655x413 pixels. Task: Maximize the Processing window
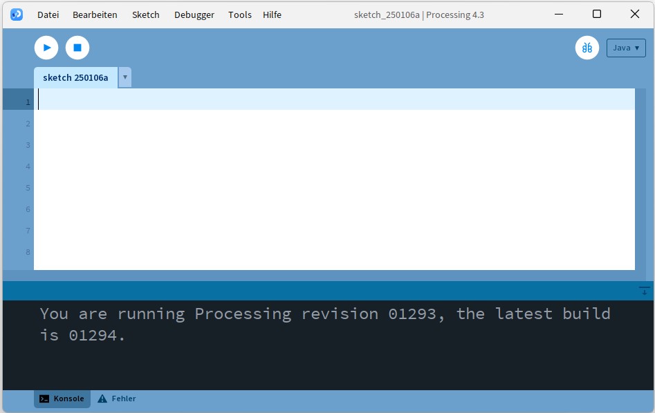[597, 14]
